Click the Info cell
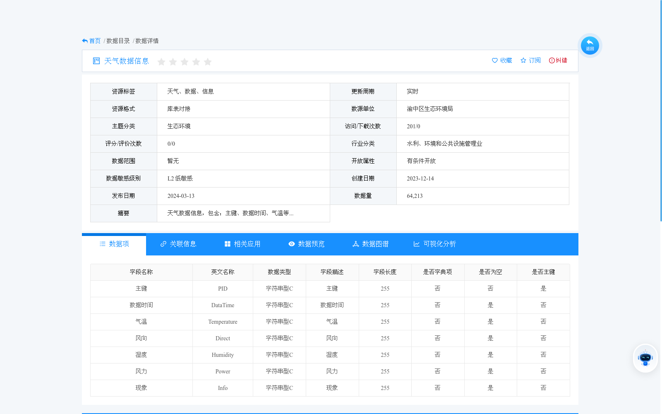The width and height of the screenshot is (662, 414). click(223, 388)
